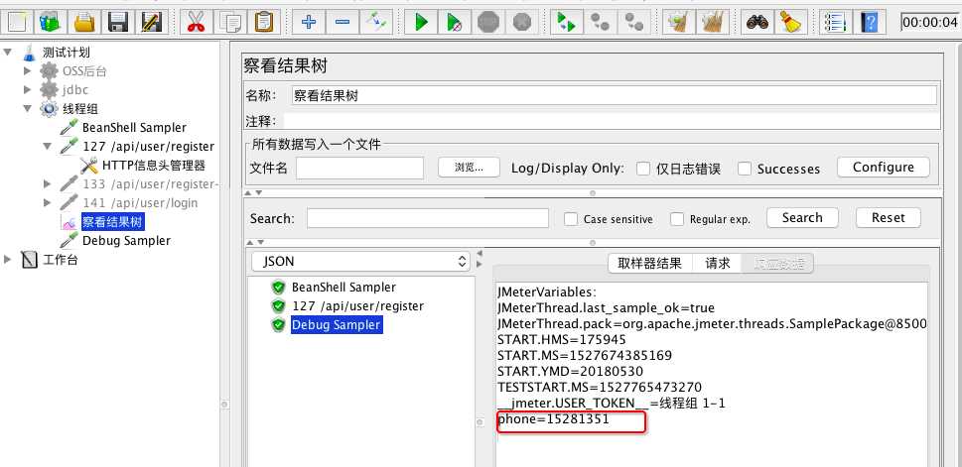This screenshot has width=962, height=467.
Task: Expand the OSS后台 tree node
Action: click(28, 70)
